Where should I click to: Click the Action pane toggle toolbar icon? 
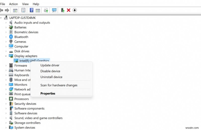tap(38, 10)
